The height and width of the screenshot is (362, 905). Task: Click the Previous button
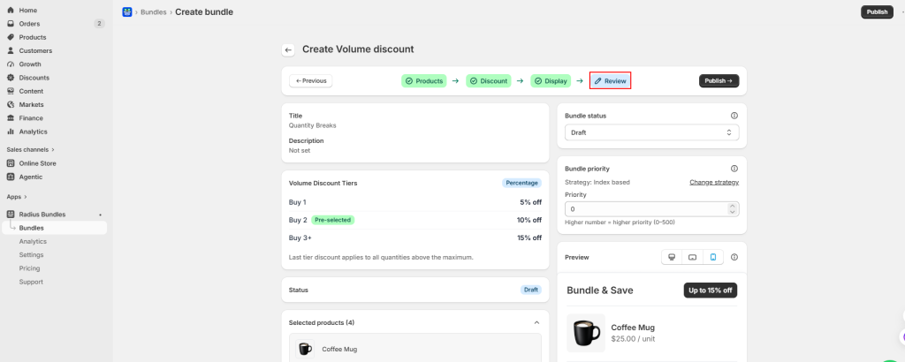[311, 81]
